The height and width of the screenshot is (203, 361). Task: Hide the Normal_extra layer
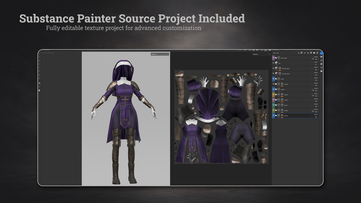[273, 74]
